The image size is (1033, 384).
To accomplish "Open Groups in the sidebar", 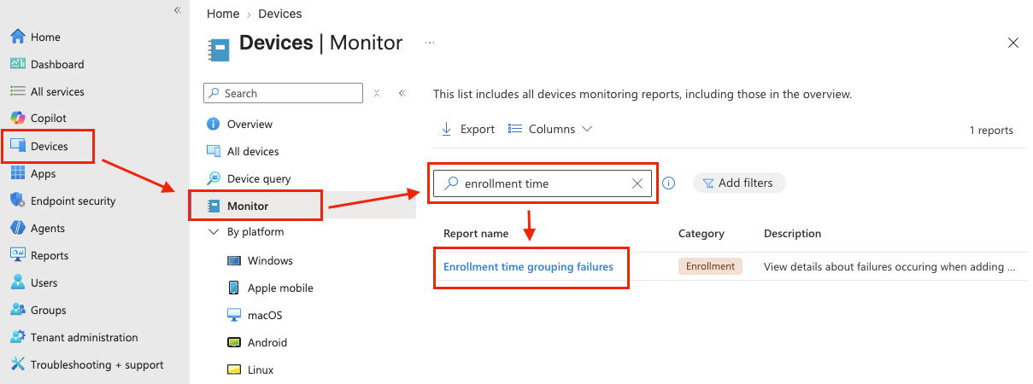I will (48, 310).
